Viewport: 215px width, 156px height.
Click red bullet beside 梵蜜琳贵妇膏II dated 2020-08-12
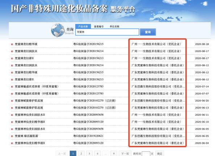pyautogui.click(x=12, y=79)
